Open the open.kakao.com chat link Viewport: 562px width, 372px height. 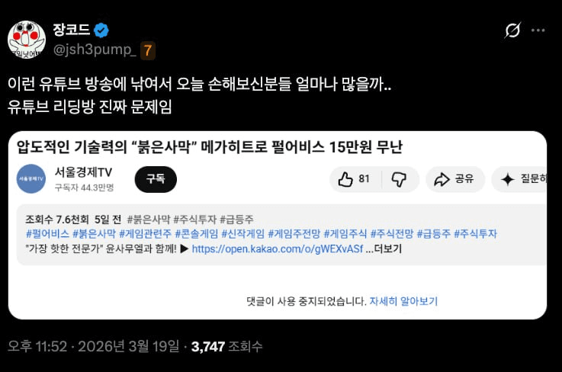[278, 249]
